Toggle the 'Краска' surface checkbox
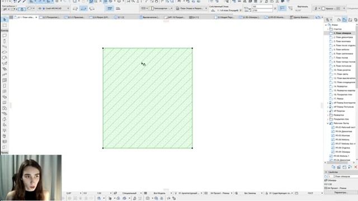 click(323, 8)
